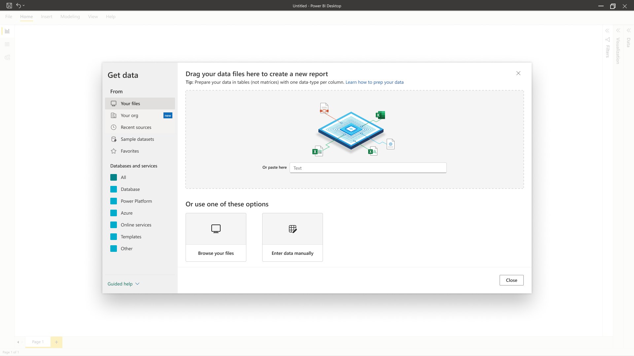Open Report view from left sidebar
The image size is (634, 356).
coord(7,31)
